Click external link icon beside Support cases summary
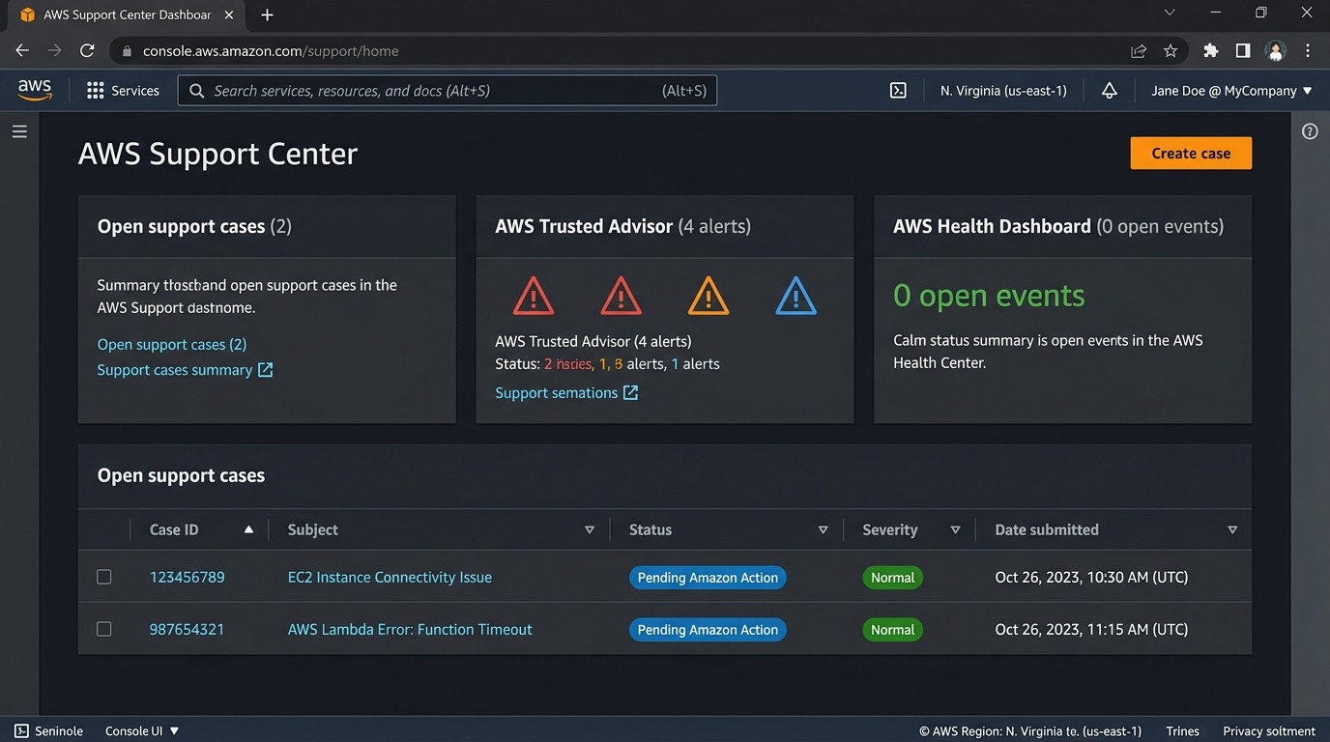Image resolution: width=1330 pixels, height=742 pixels. coord(265,370)
